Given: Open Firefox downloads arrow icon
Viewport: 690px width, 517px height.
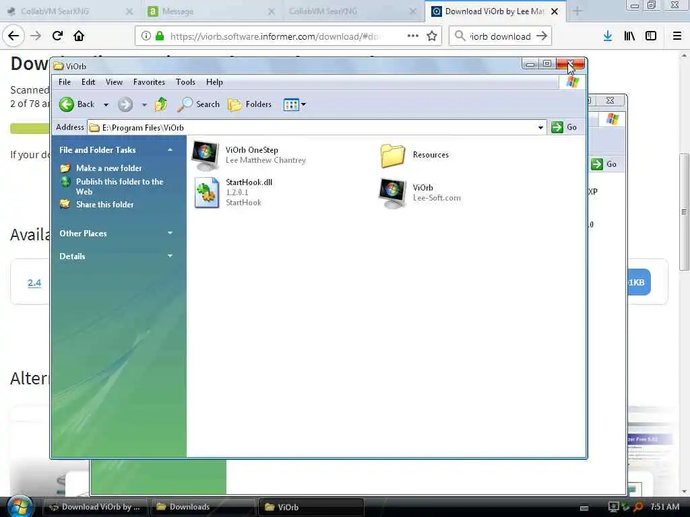Looking at the screenshot, I should (608, 36).
